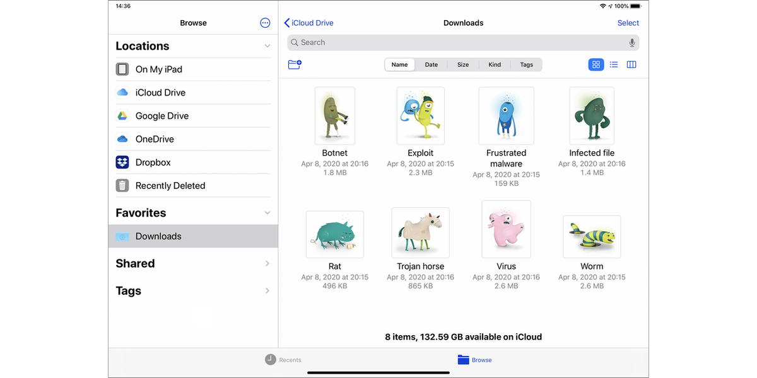Image resolution: width=757 pixels, height=378 pixels.
Task: Click the Frustrated malware file name
Action: click(507, 158)
